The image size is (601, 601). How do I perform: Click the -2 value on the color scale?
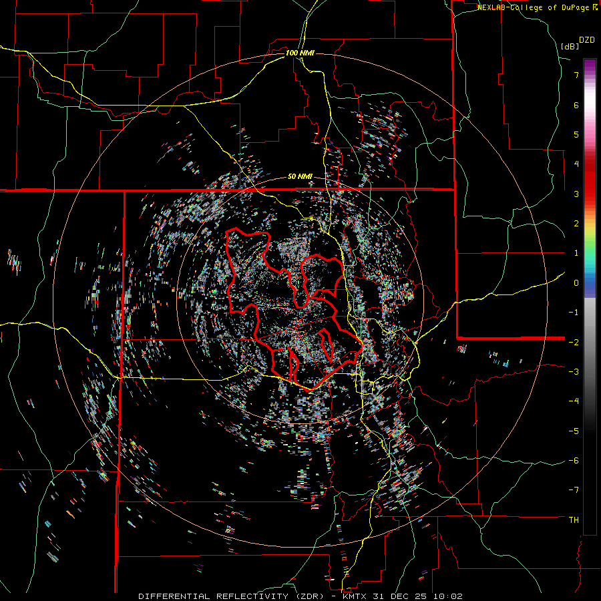click(574, 342)
